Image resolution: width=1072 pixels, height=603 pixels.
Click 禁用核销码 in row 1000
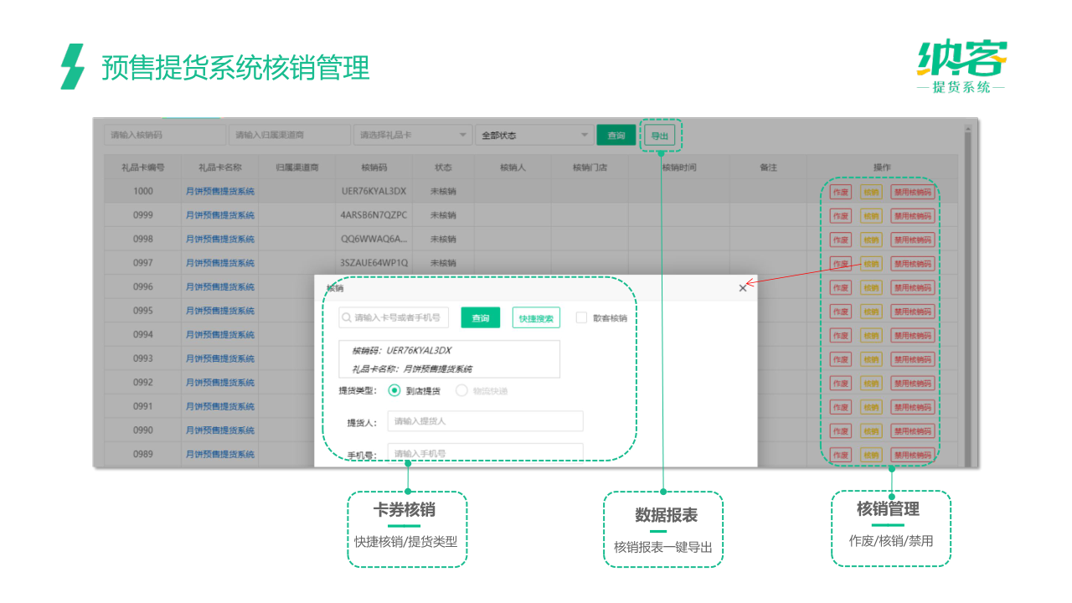pyautogui.click(x=912, y=192)
